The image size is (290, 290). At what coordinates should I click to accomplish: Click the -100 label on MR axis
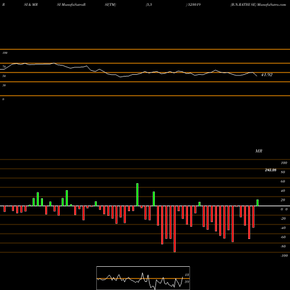point(284,256)
